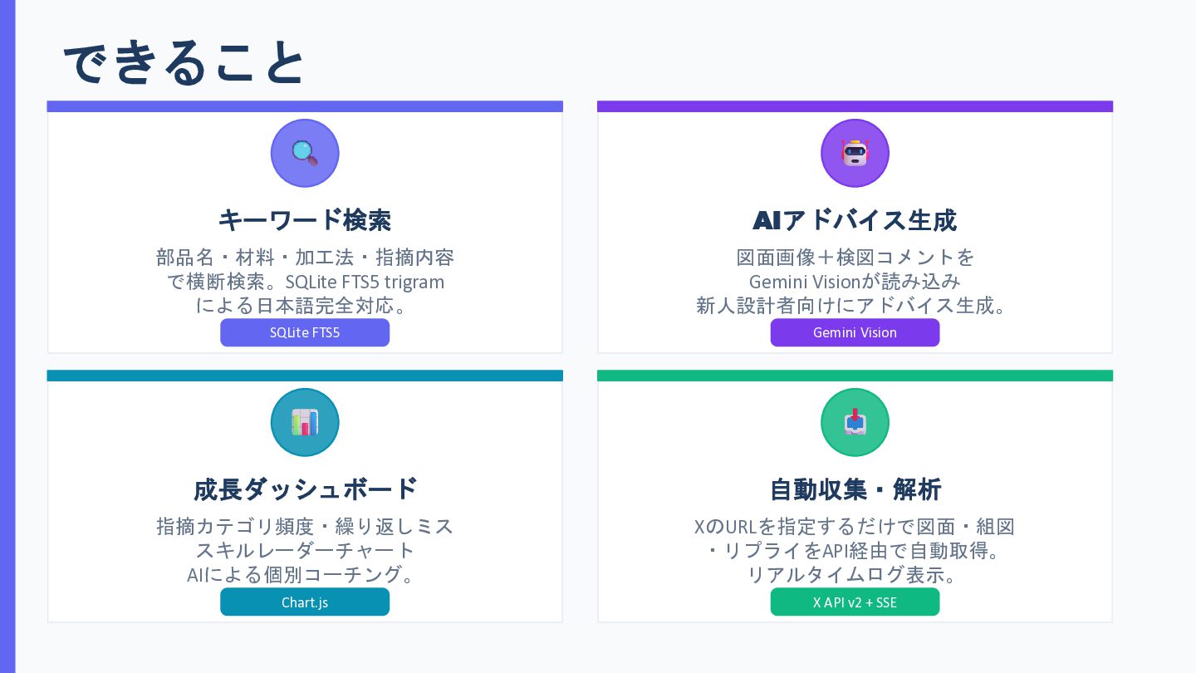Click the できること slide title
Image resolution: width=1196 pixels, height=673 pixels.
coord(184,61)
